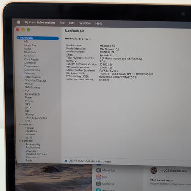Open the Apple menu
Image resolution: width=191 pixels, height=191 pixels.
point(19,22)
